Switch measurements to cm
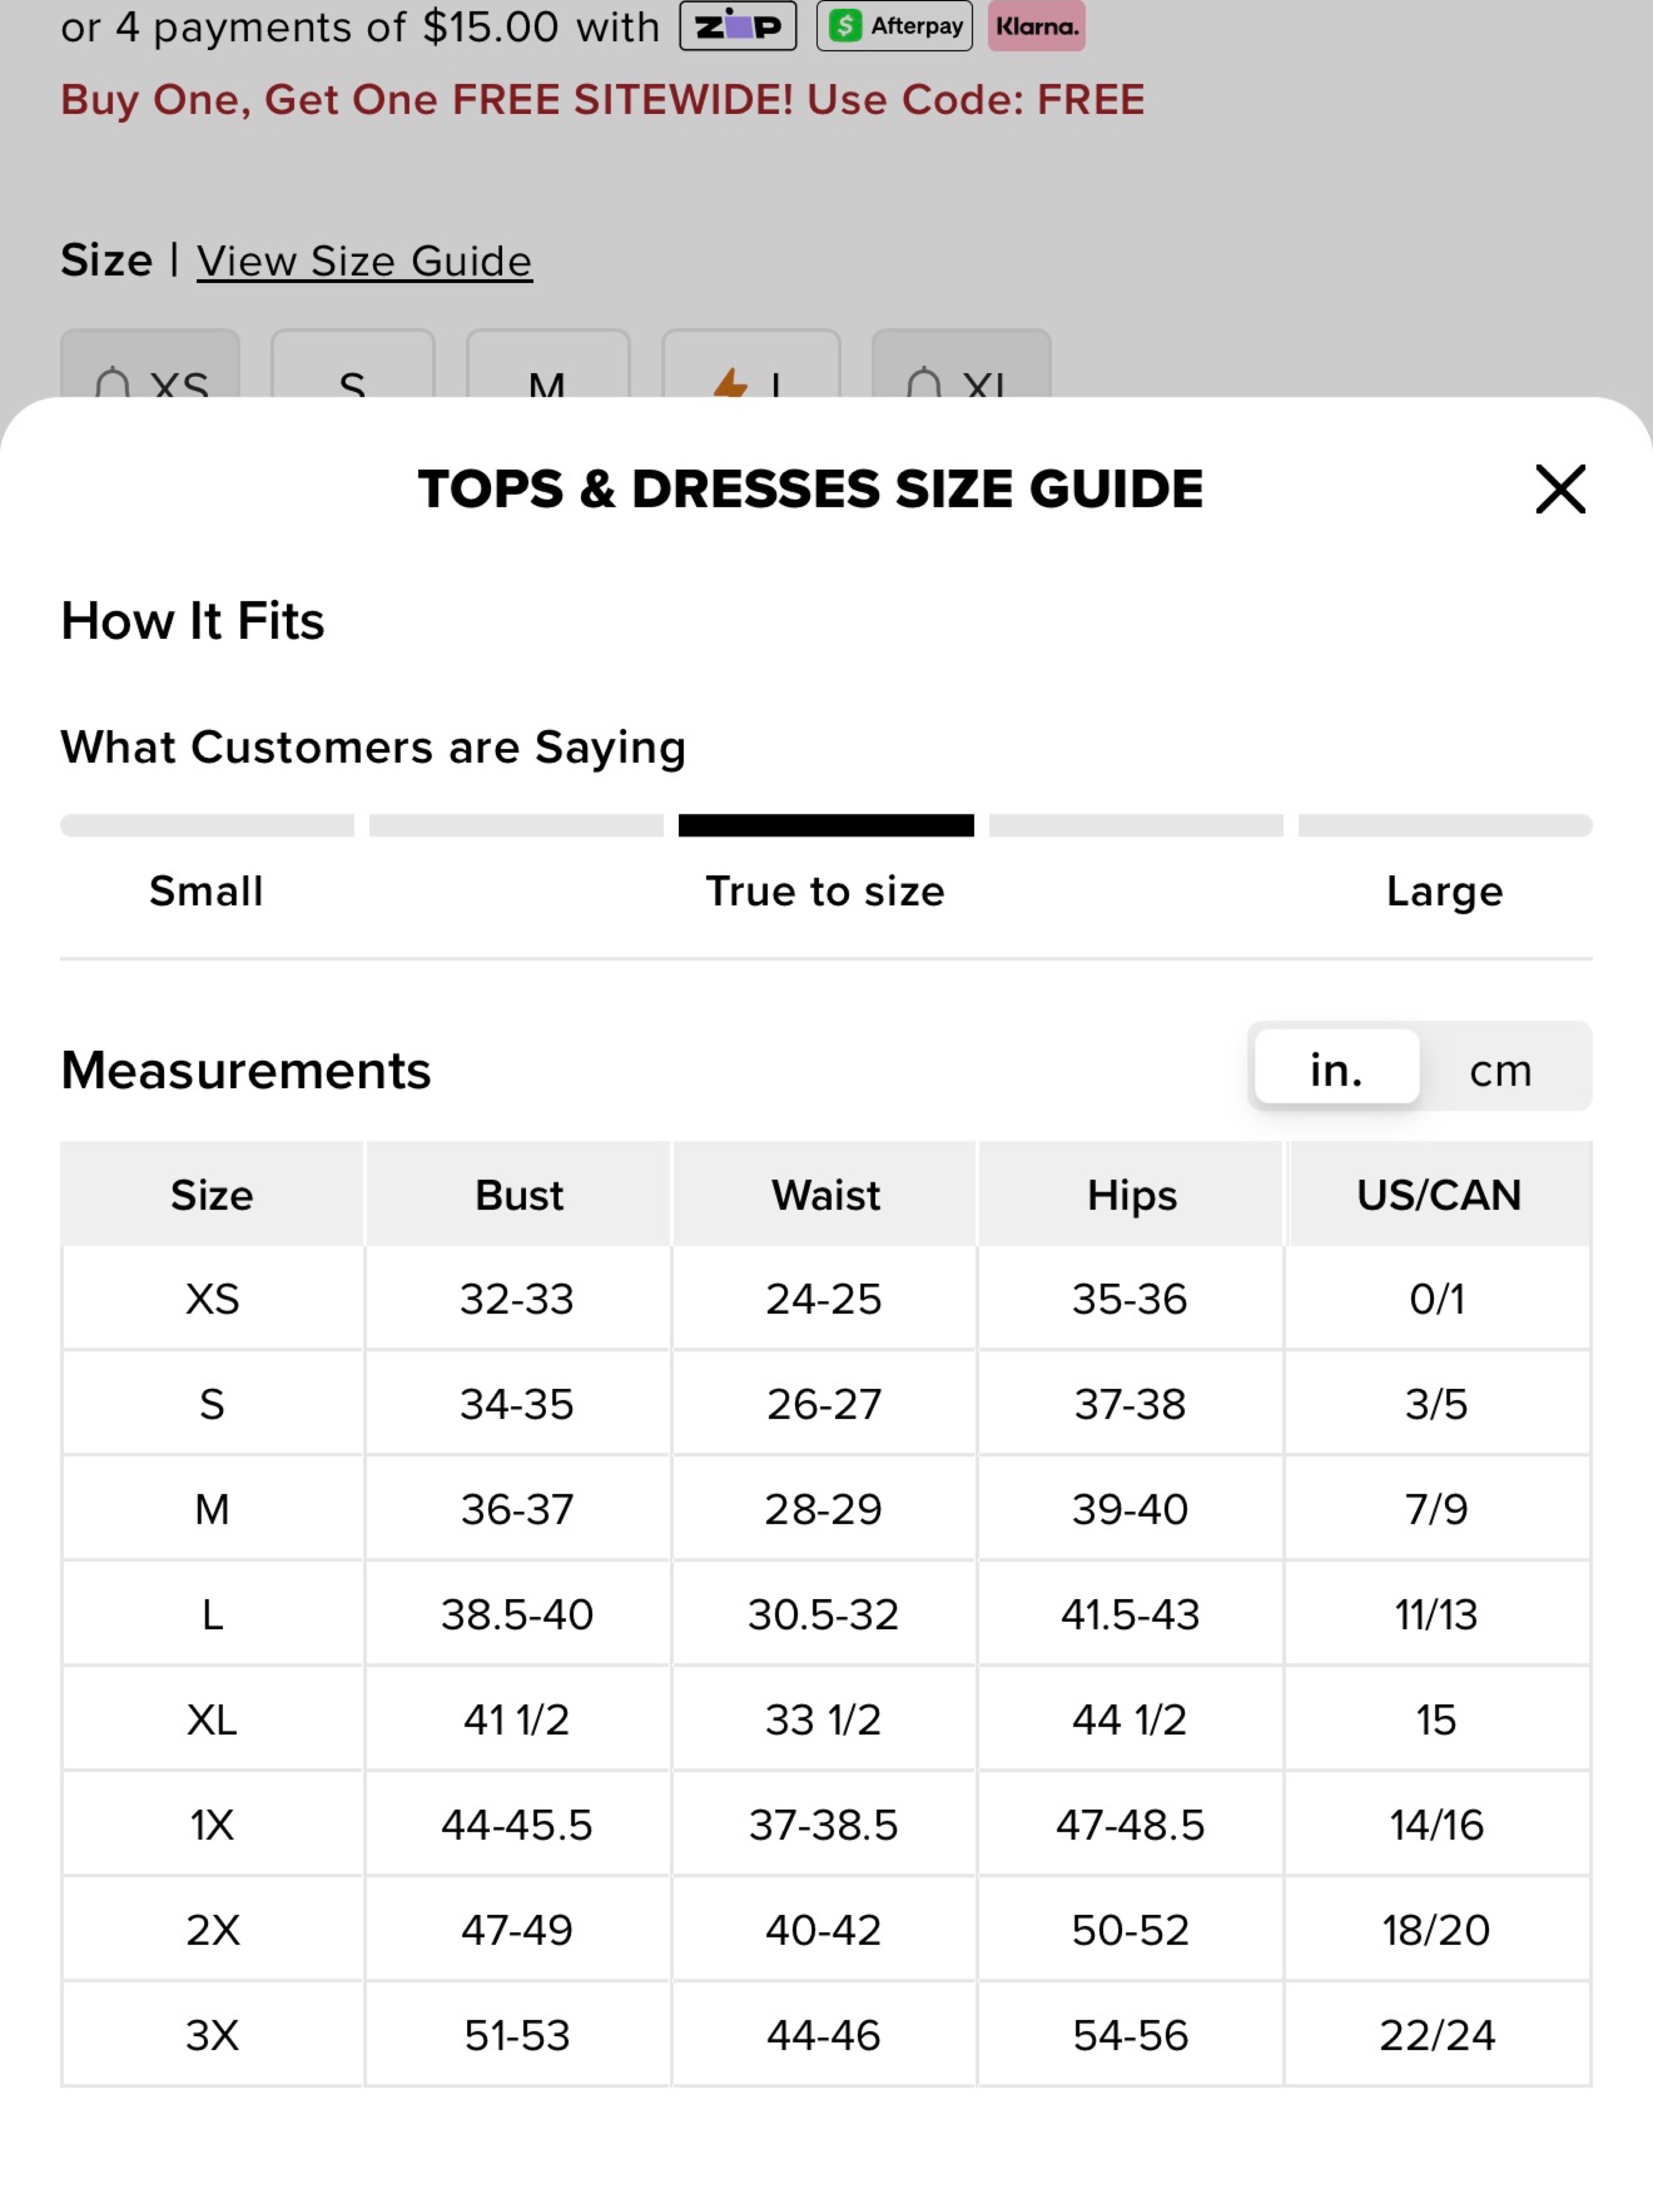 pyautogui.click(x=1500, y=1070)
